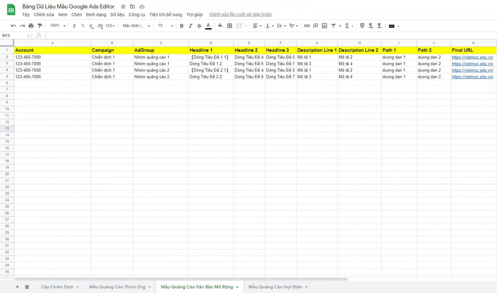Toggle bold formatting
The image size is (497, 293).
point(182,26)
